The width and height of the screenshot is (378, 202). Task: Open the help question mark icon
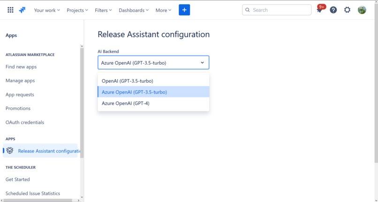333,10
